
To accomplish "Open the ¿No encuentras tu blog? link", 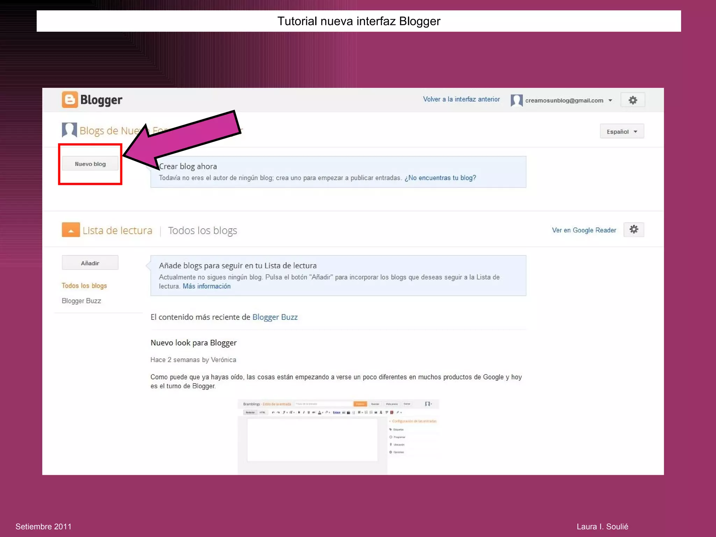I will tap(440, 178).
